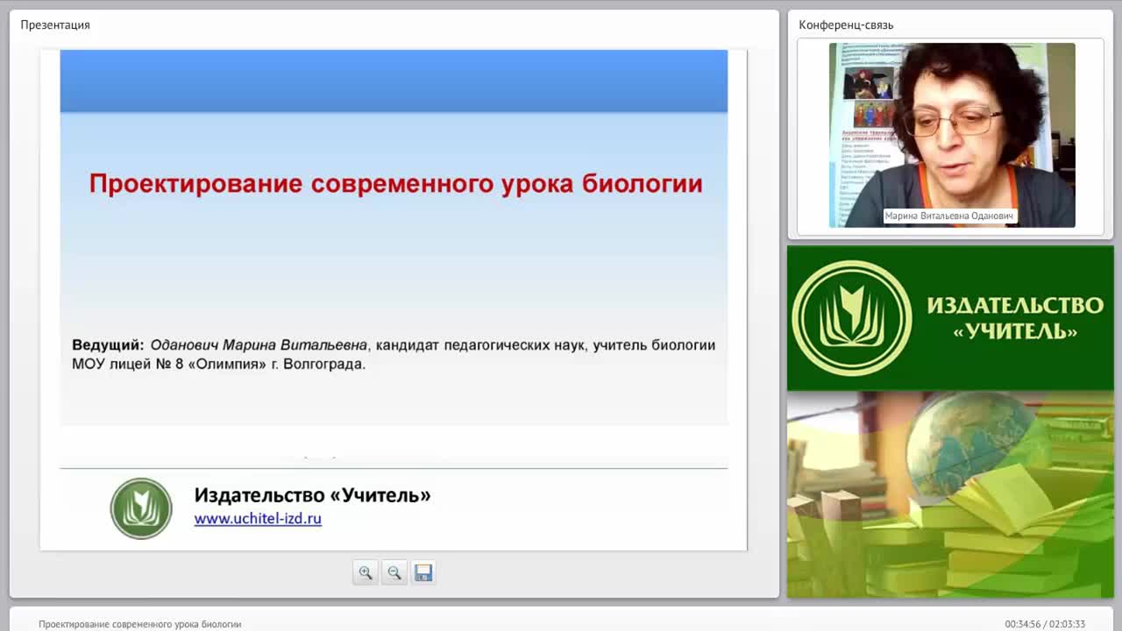This screenshot has height=631, width=1122.
Task: Click the Издательство «Учитель» green banner
Action: [x=950, y=318]
